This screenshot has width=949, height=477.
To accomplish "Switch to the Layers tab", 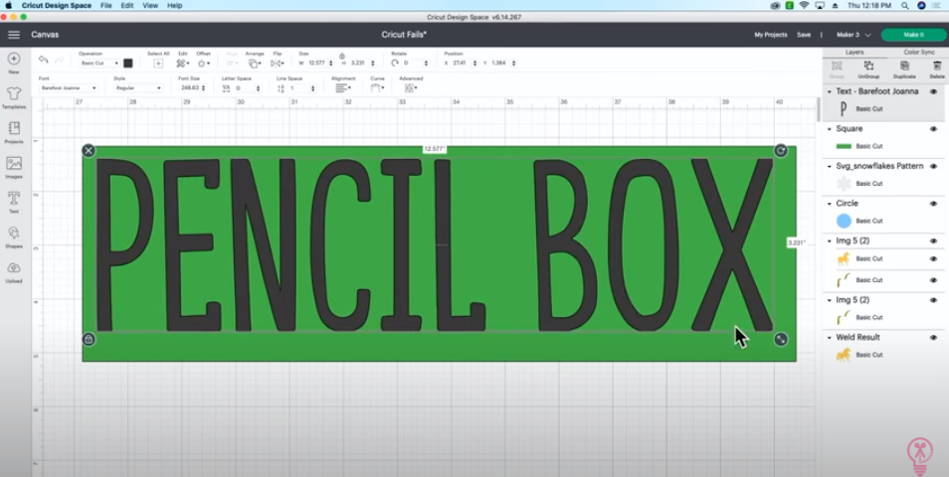I will [x=854, y=53].
